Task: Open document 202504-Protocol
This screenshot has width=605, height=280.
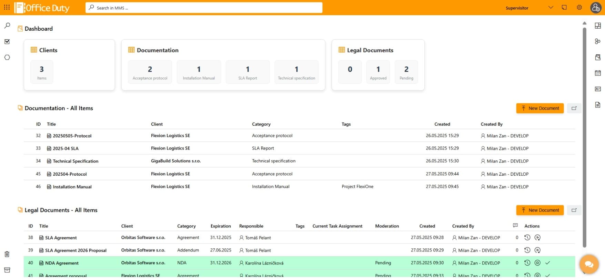Action: click(x=70, y=174)
